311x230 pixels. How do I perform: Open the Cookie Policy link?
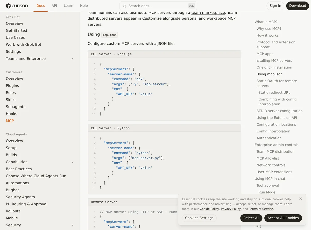click(x=209, y=209)
